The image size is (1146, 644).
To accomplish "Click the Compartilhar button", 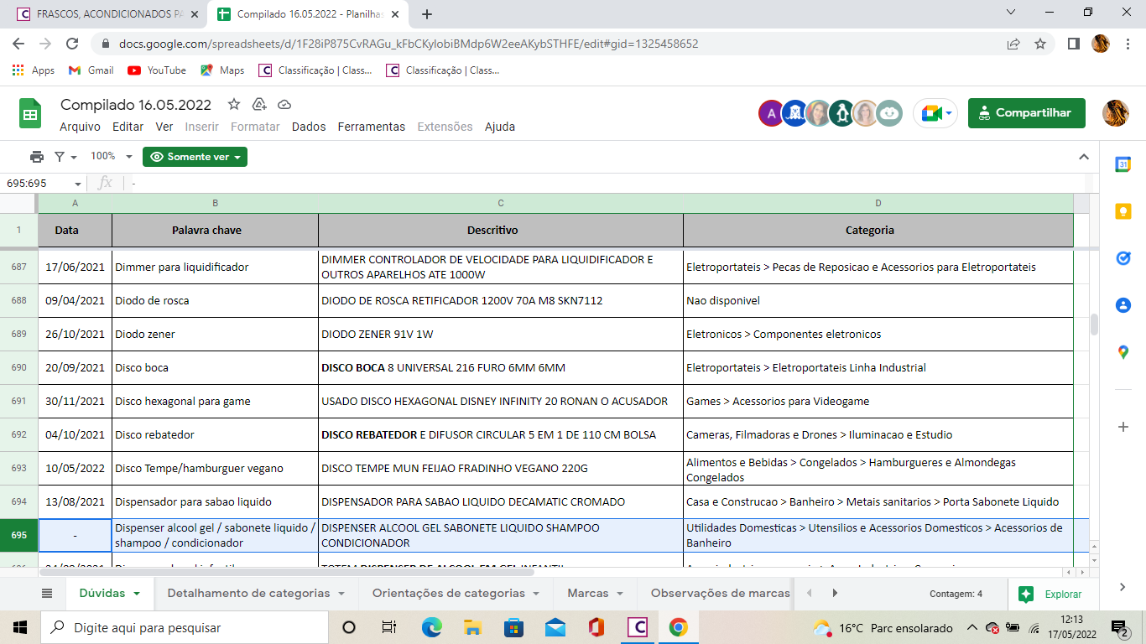I will [1026, 113].
